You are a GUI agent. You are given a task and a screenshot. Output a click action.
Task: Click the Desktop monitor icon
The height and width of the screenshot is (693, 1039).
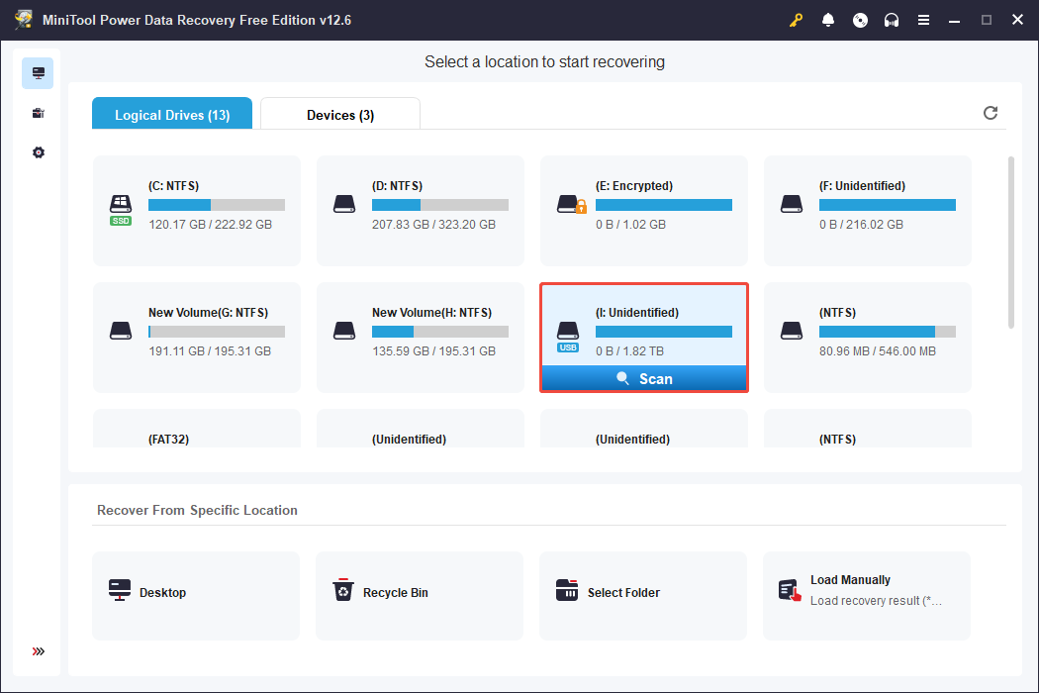(x=120, y=590)
